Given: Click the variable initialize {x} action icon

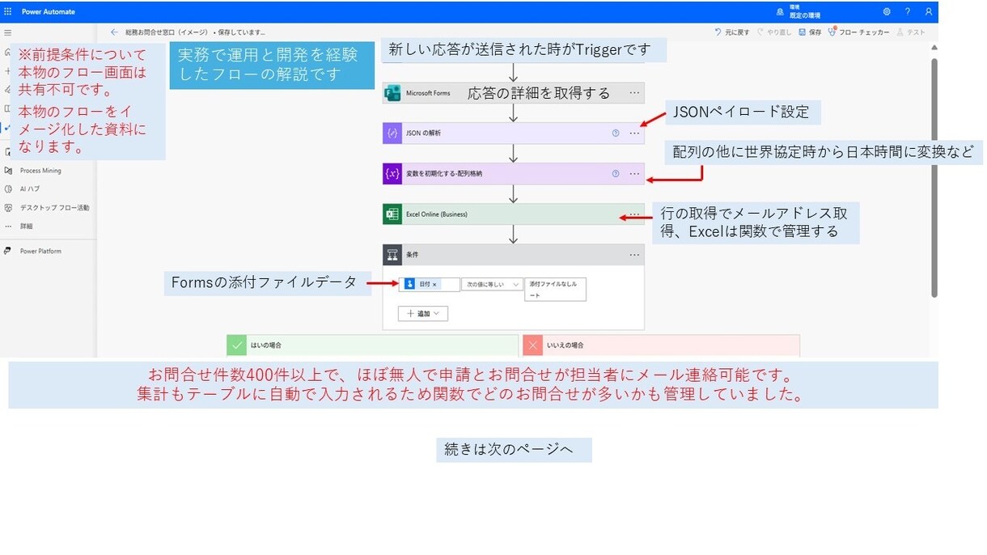Looking at the screenshot, I should [392, 174].
